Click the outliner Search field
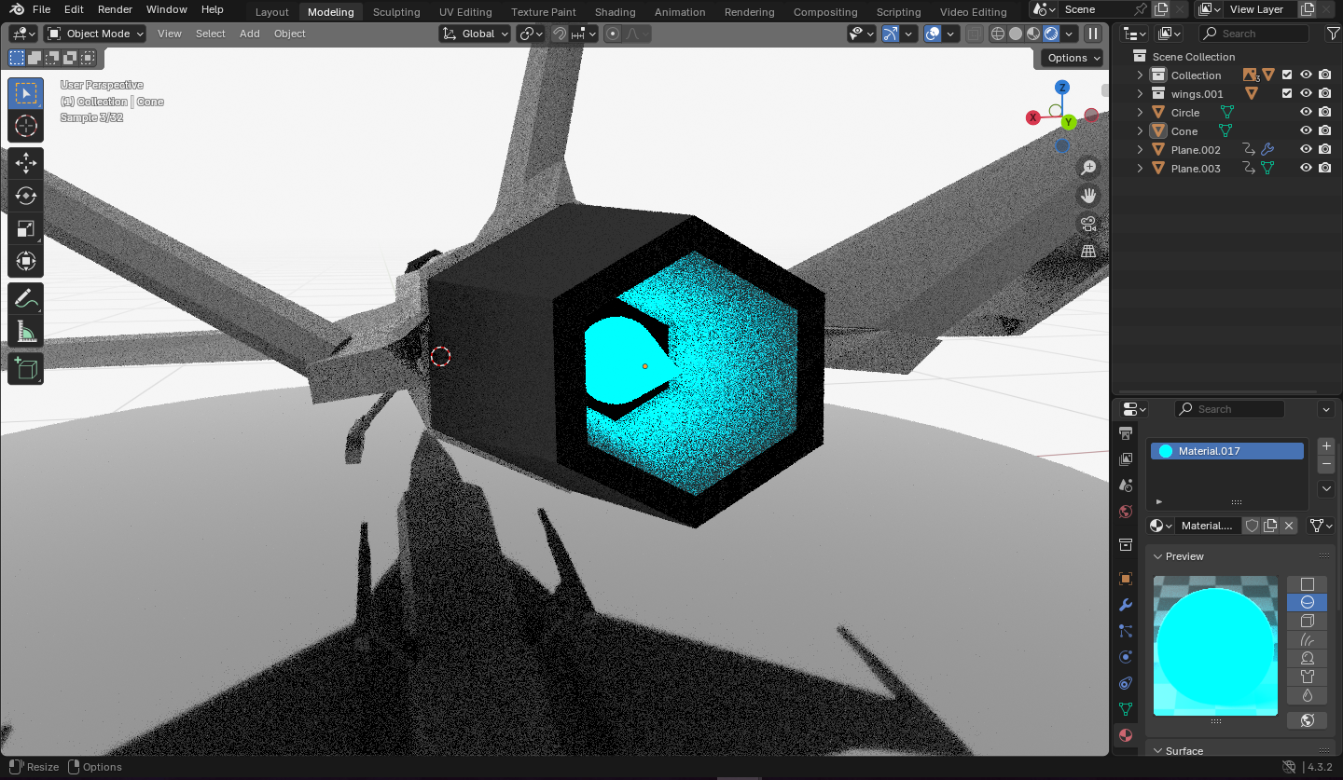This screenshot has height=780, width=1343. [1253, 34]
